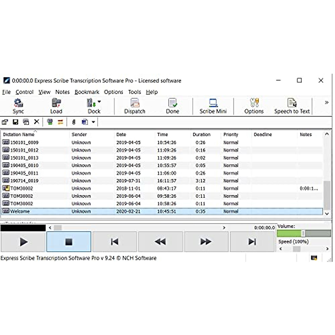Open dropdown arrow beside the Word document icon
Image resolution: width=335 pixels, height=335 pixels.
(94, 122)
